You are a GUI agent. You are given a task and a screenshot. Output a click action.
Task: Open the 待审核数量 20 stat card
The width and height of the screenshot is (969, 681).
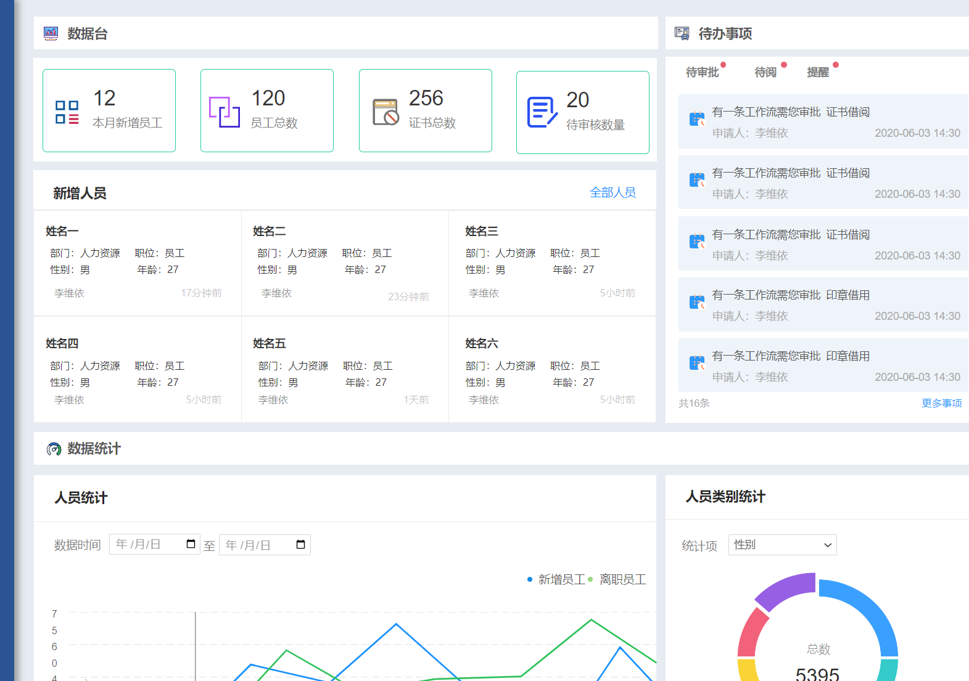pos(583,112)
